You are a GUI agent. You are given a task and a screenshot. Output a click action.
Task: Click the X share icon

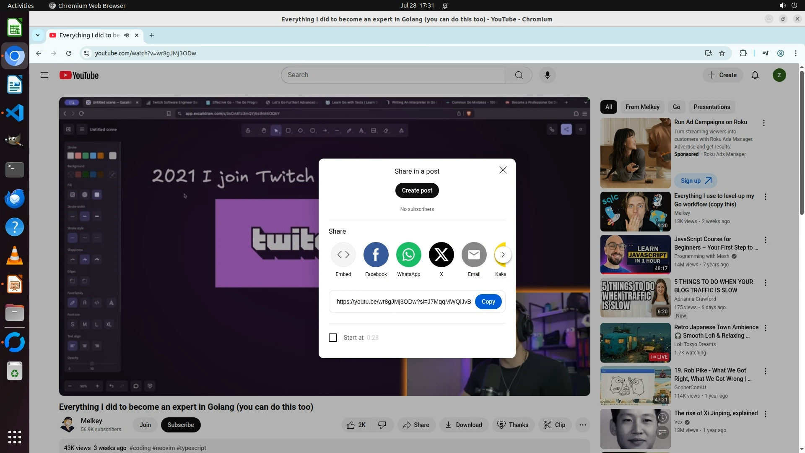pos(441,255)
